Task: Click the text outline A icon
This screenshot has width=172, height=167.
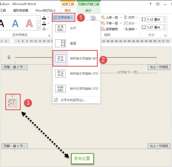Action: pyautogui.click(x=44, y=23)
